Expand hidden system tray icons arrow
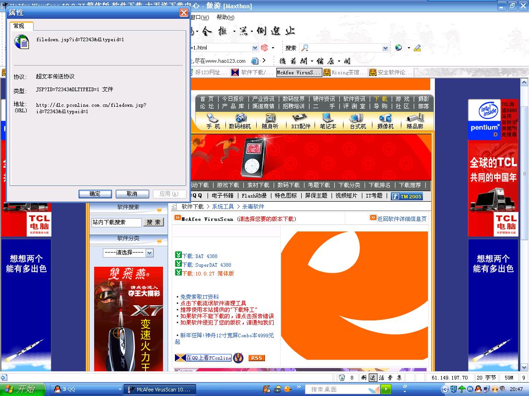This screenshot has height=396, width=529. pyautogui.click(x=445, y=389)
